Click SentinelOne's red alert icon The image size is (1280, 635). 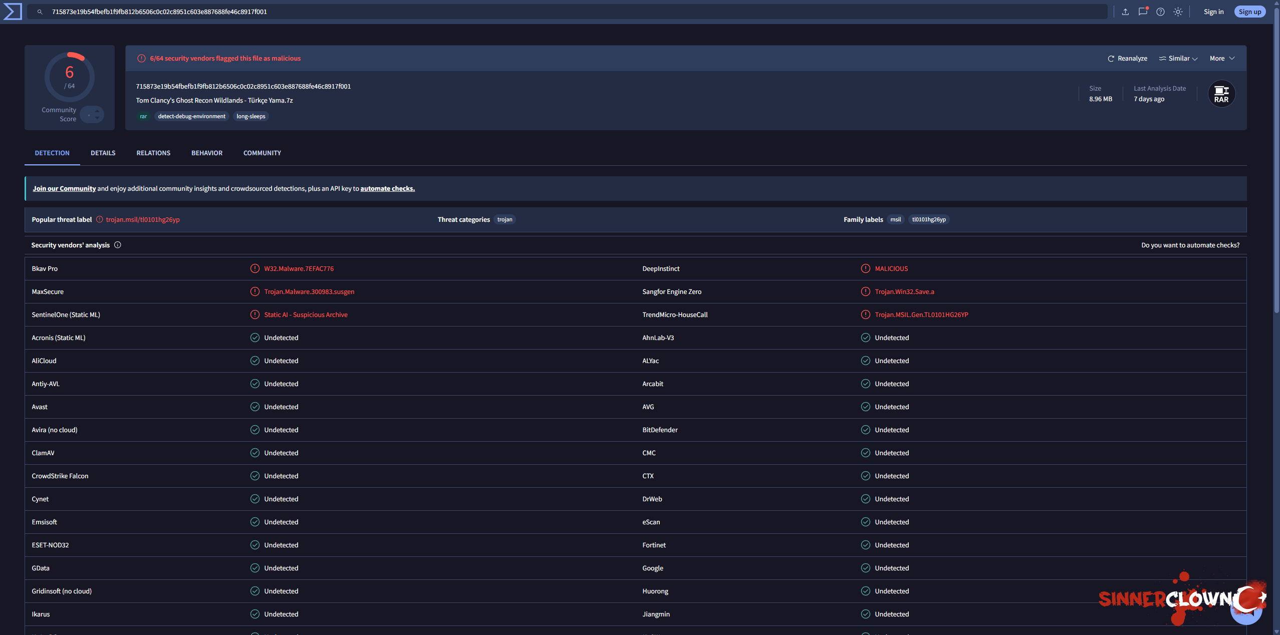point(255,314)
